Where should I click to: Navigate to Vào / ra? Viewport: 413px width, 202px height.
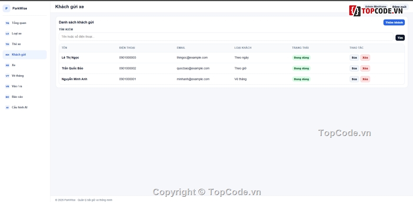(x=25, y=86)
